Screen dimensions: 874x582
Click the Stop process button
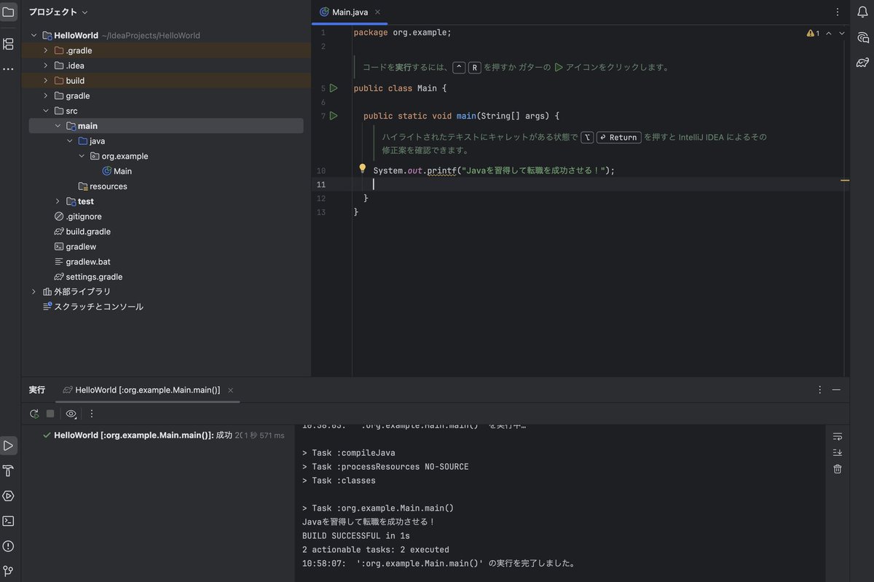pos(50,414)
